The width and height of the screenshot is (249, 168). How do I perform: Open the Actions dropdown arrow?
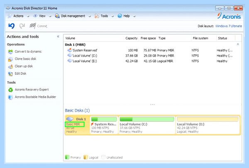[x=28, y=16]
